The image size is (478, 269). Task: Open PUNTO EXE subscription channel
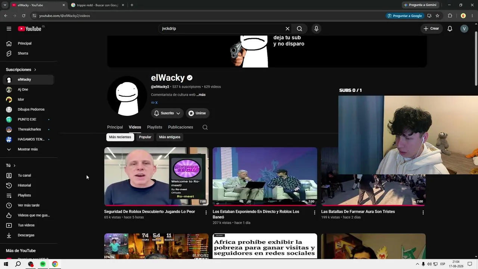28,120
